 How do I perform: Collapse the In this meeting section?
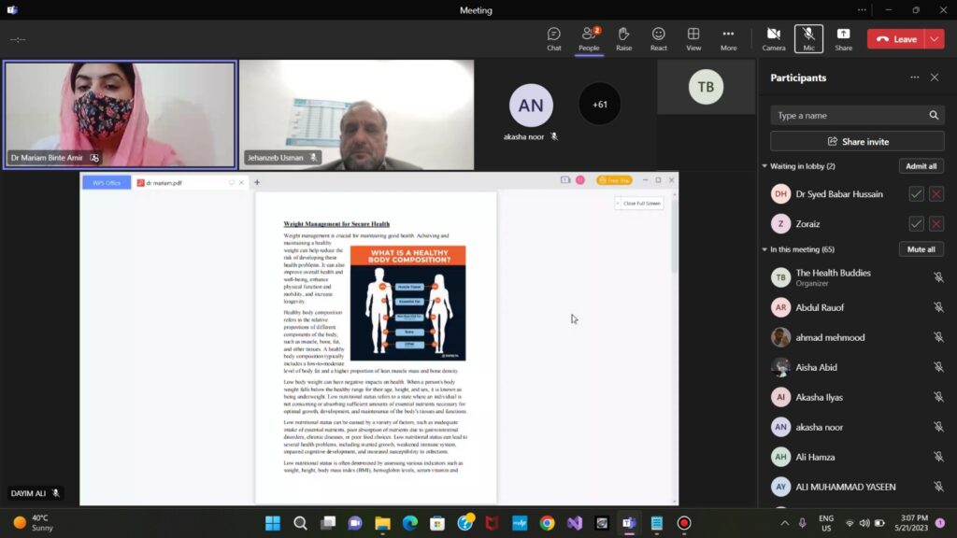tap(764, 249)
